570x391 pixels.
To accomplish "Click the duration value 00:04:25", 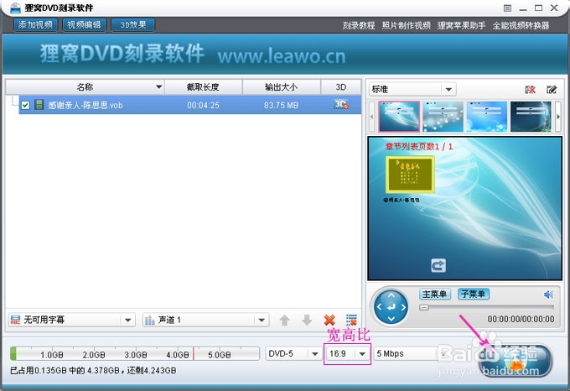I will pyautogui.click(x=203, y=105).
